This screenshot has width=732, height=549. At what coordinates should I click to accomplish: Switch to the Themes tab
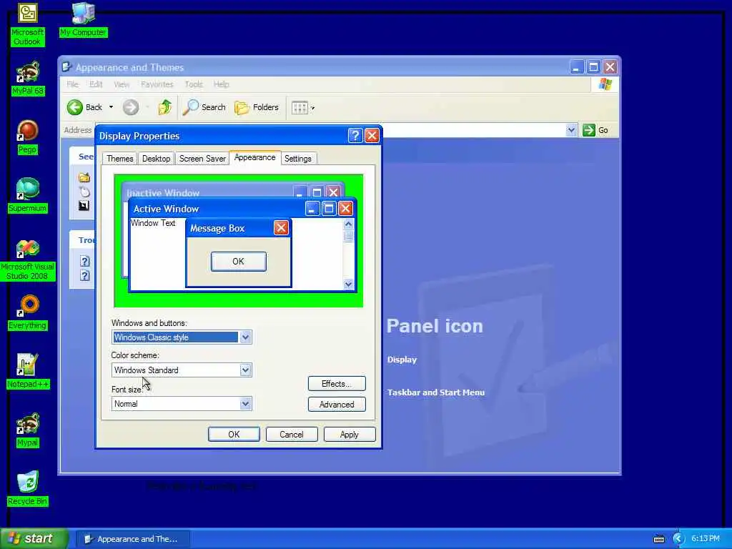120,159
